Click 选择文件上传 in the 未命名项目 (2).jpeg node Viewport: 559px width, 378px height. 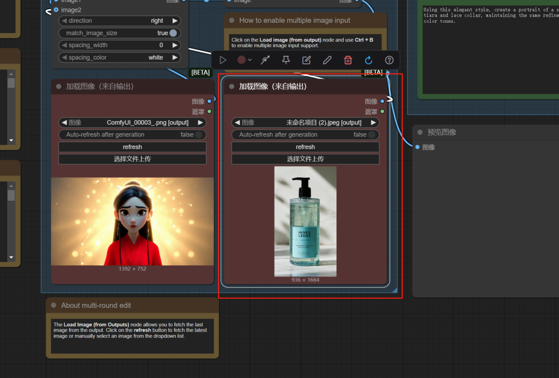click(x=305, y=159)
